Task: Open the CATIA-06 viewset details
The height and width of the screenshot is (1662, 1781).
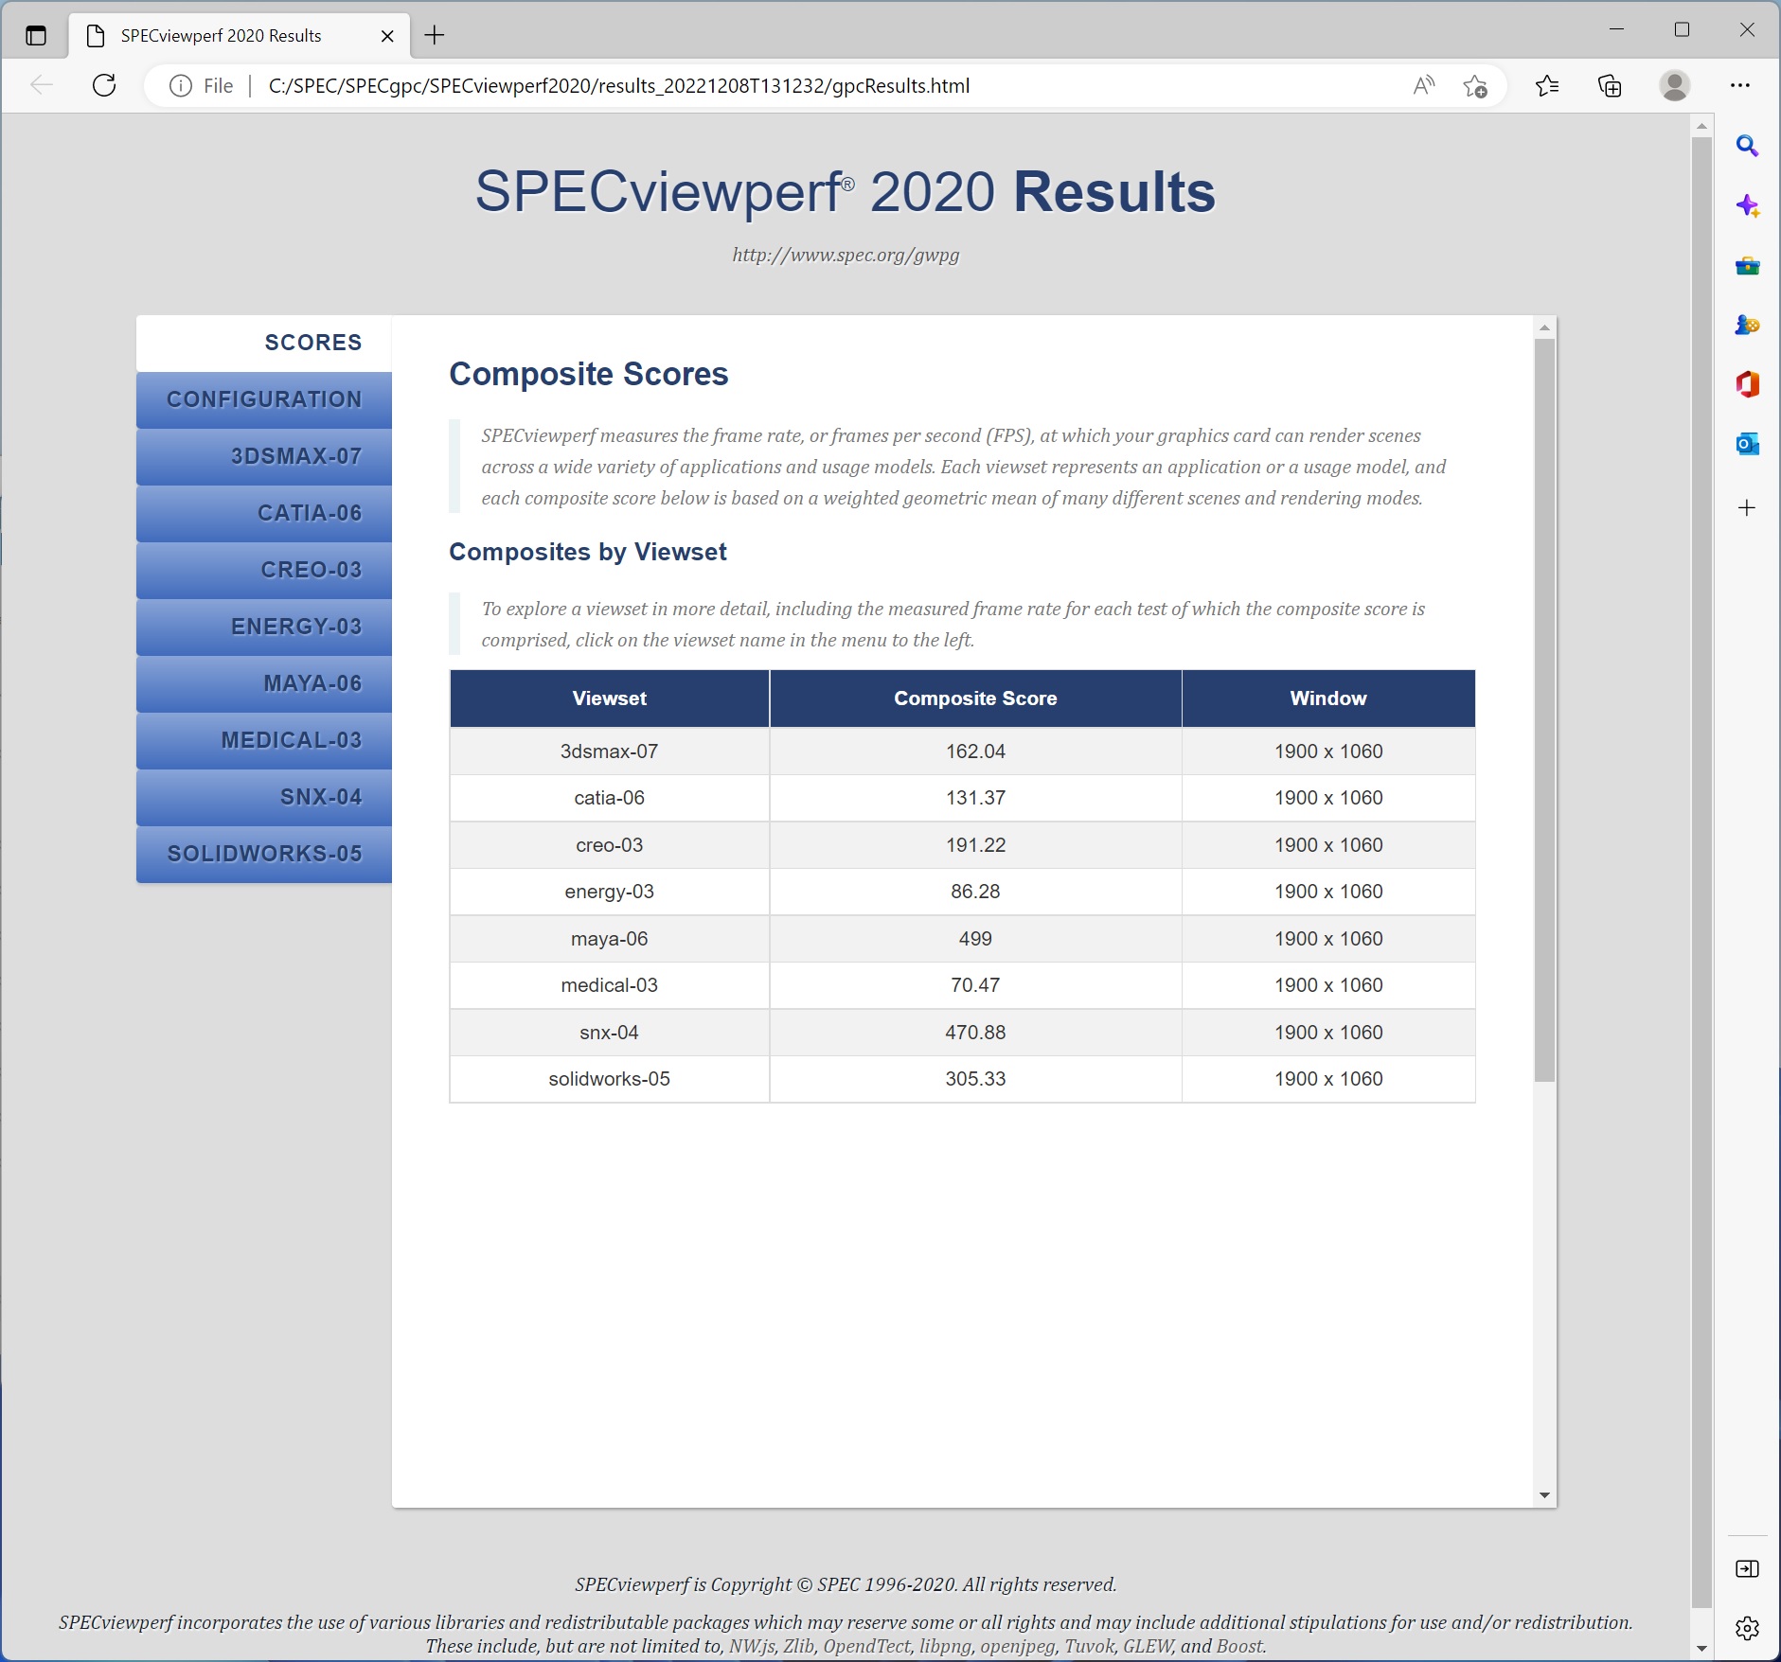Action: 264,513
